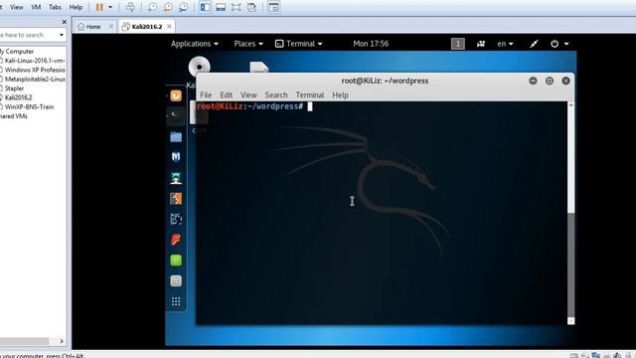Open the power system menu
This screenshot has height=358, width=636.
(559, 44)
